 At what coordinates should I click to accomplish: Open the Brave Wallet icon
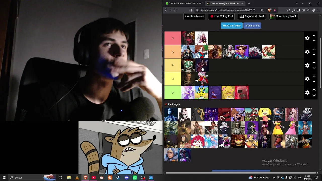(303, 10)
